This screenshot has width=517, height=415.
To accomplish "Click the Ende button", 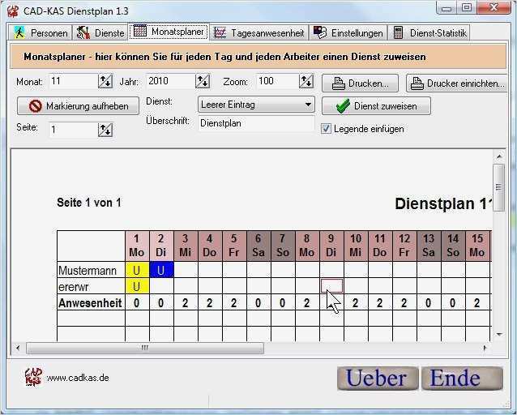I will click(462, 378).
